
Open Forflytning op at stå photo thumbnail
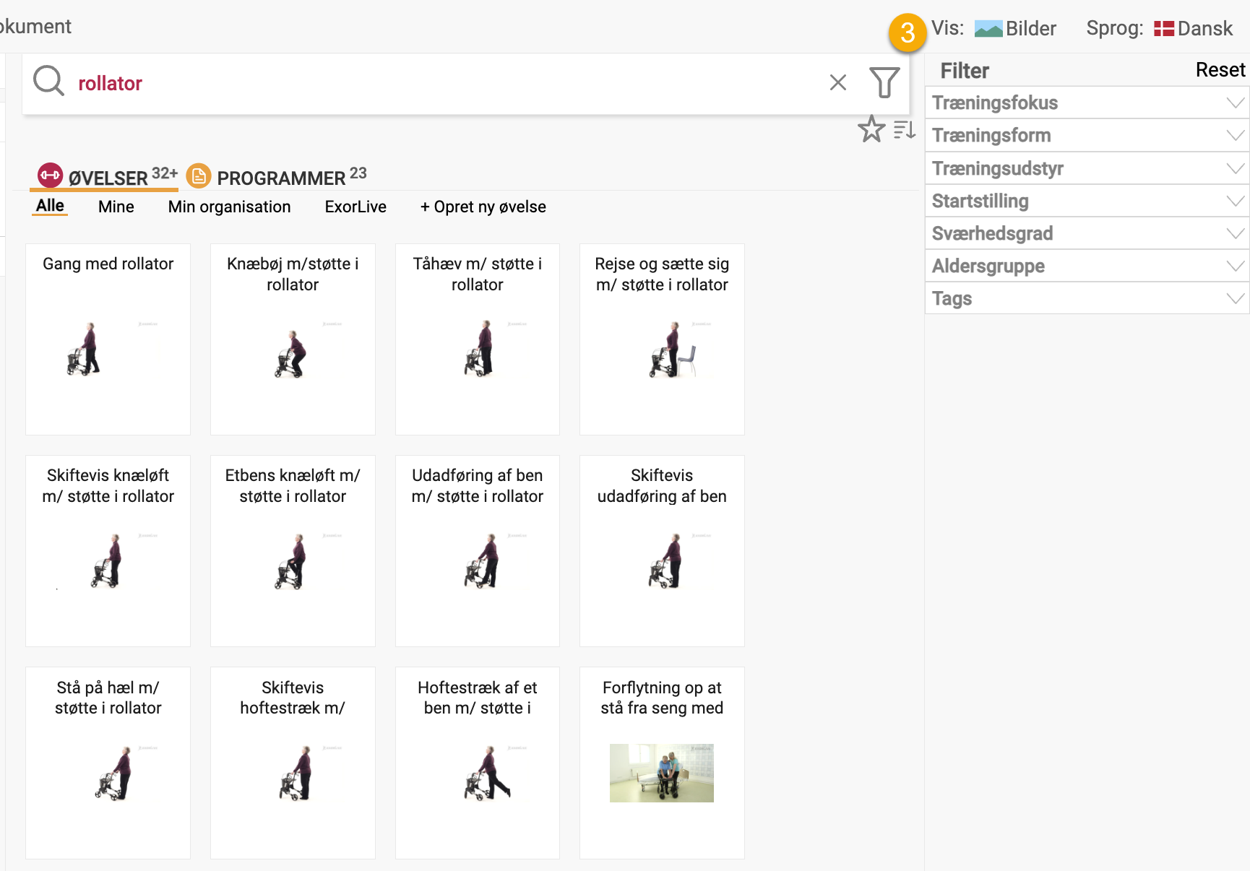(662, 773)
